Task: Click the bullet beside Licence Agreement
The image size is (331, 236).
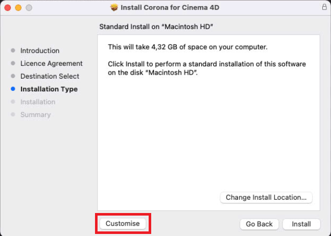Action: [13, 63]
